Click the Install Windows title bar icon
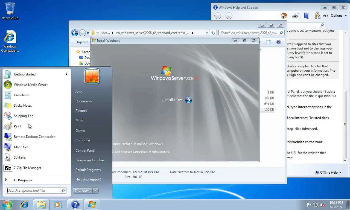 (x=94, y=40)
